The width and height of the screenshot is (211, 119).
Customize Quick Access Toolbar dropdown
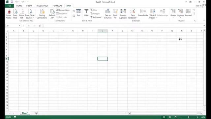click(28, 2)
